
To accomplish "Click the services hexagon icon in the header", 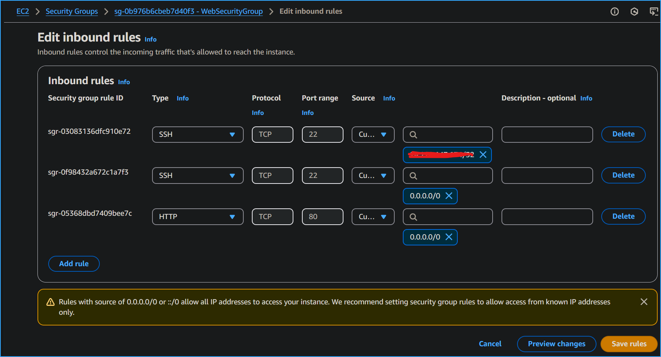I will point(634,11).
